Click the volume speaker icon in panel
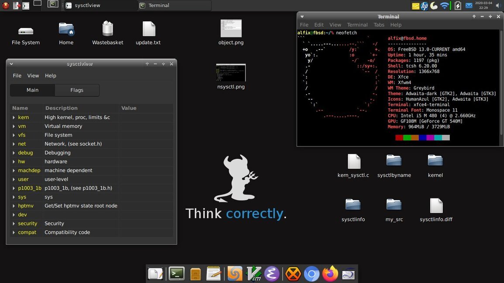 tap(497, 6)
